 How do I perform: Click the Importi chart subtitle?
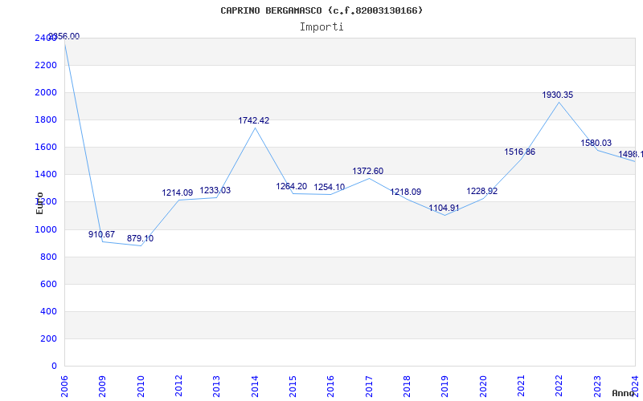[321, 27]
